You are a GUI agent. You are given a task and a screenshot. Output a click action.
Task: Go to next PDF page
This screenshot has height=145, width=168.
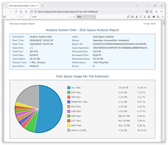click(x=22, y=17)
